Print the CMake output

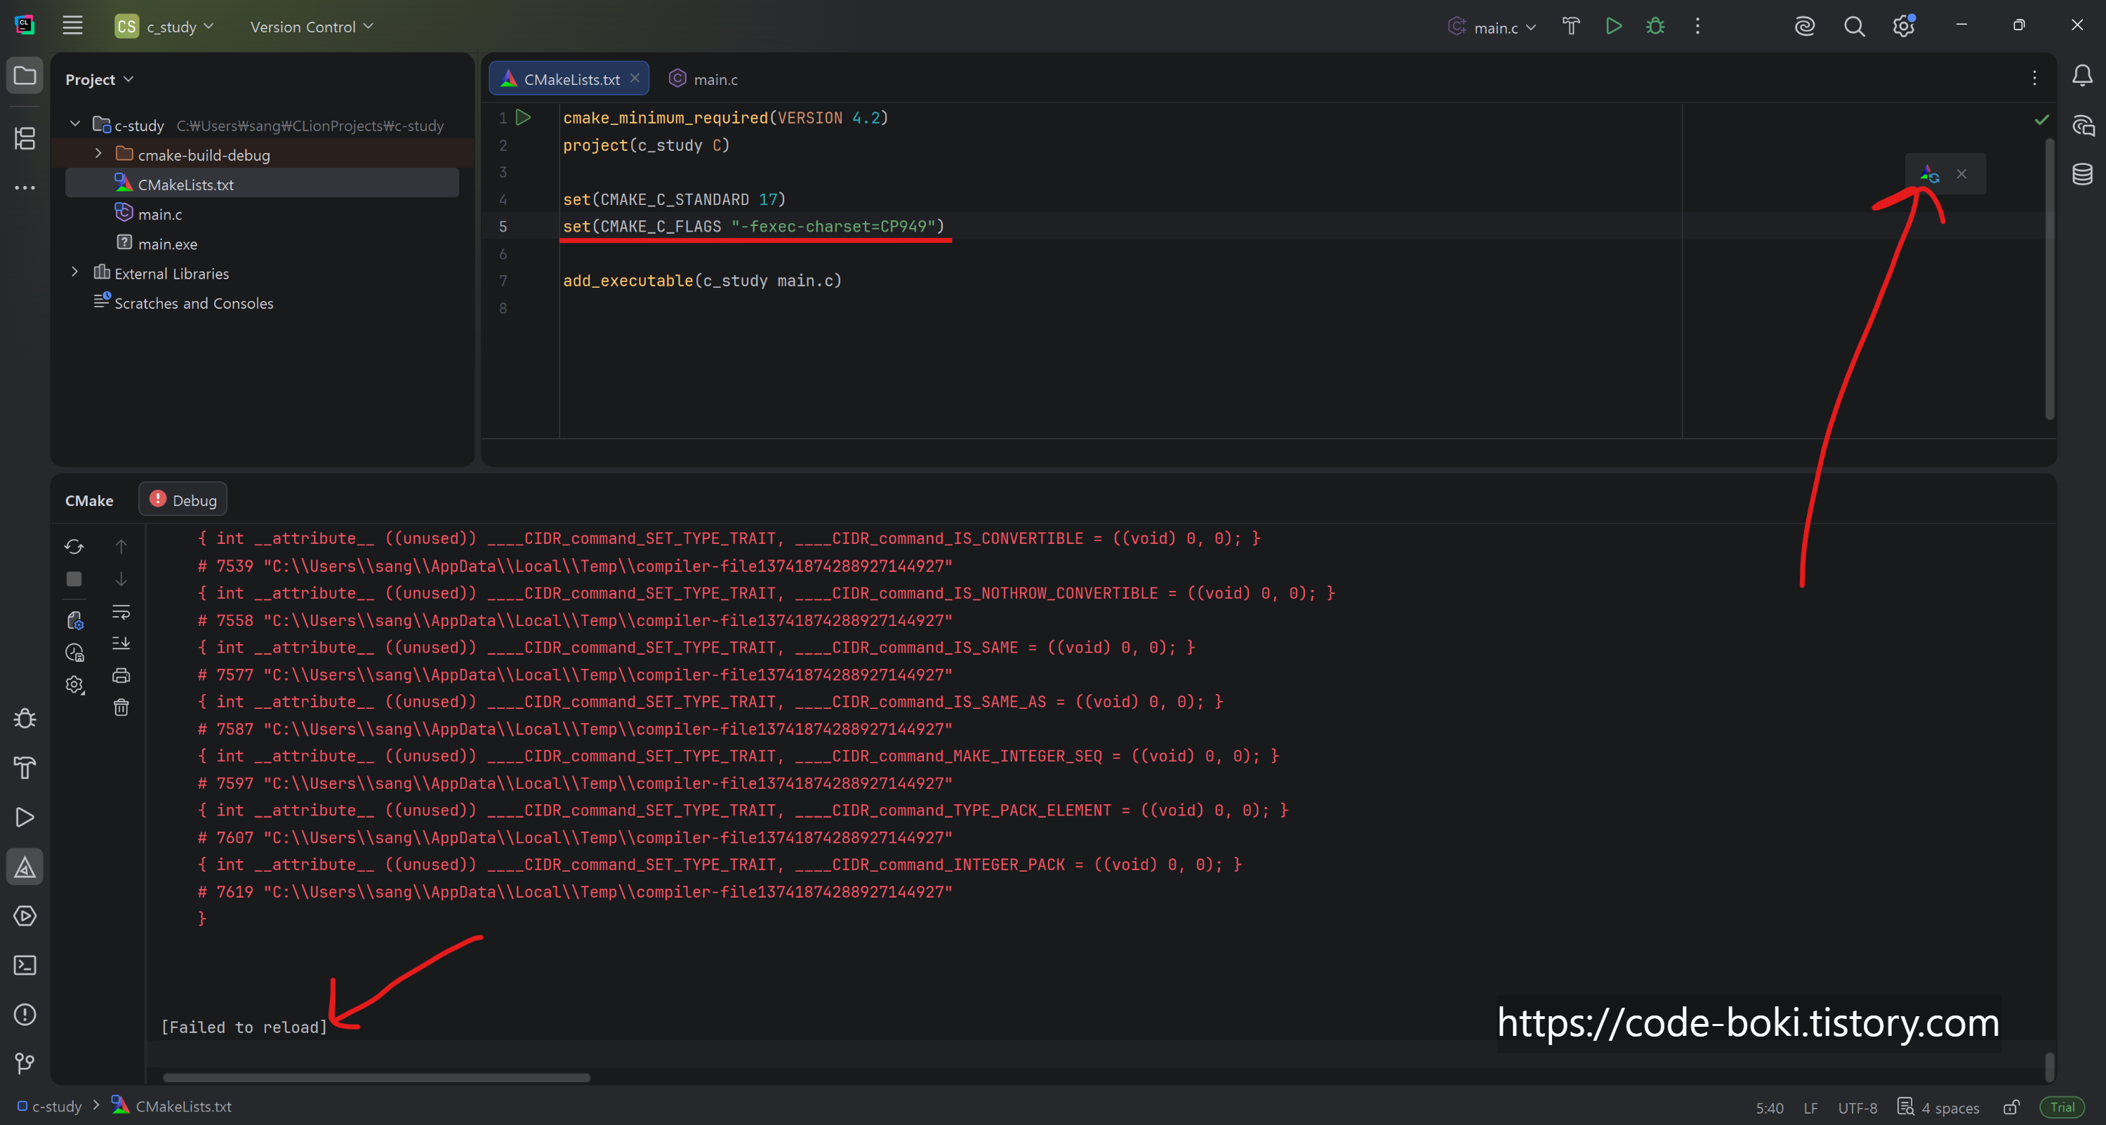(x=121, y=675)
